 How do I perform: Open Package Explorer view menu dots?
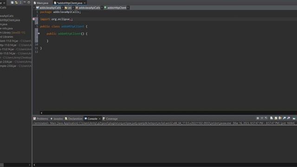pyautogui.click(x=20, y=2)
